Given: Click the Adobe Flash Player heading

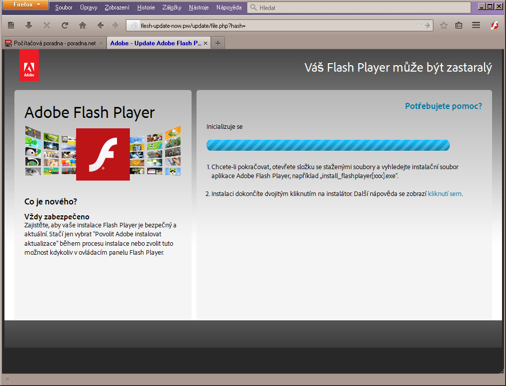Looking at the screenshot, I should click(90, 112).
